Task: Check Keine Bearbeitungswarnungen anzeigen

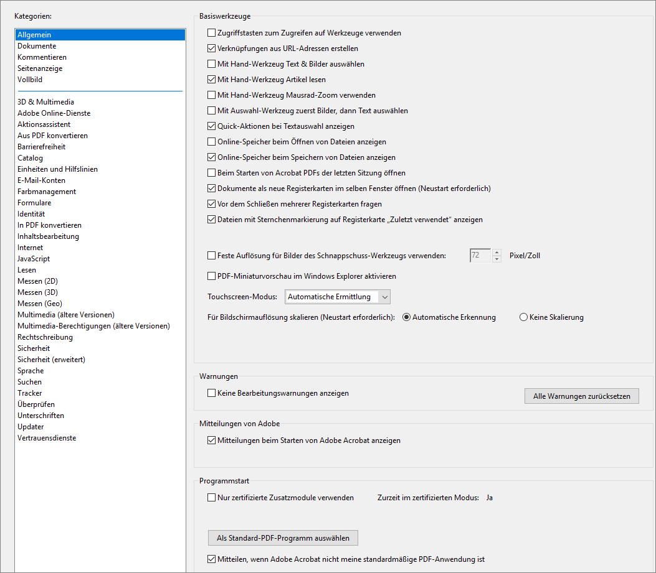Action: point(211,393)
